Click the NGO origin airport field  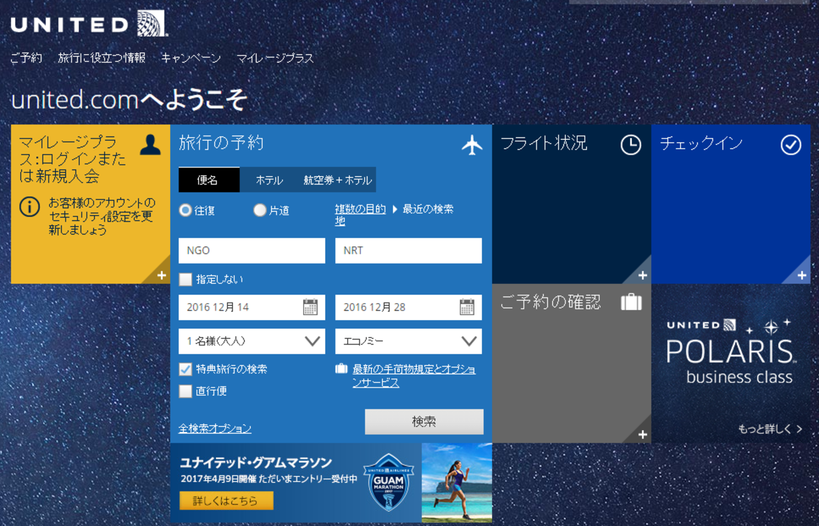pyautogui.click(x=252, y=251)
